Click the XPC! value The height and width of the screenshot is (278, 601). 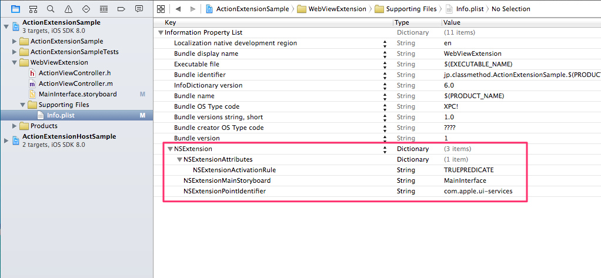click(x=452, y=106)
